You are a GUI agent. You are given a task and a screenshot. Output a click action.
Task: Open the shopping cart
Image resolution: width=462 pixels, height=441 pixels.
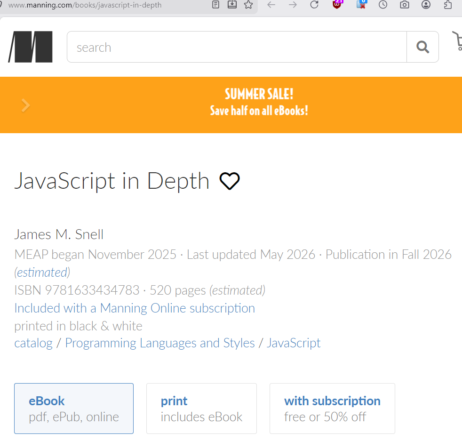click(457, 40)
